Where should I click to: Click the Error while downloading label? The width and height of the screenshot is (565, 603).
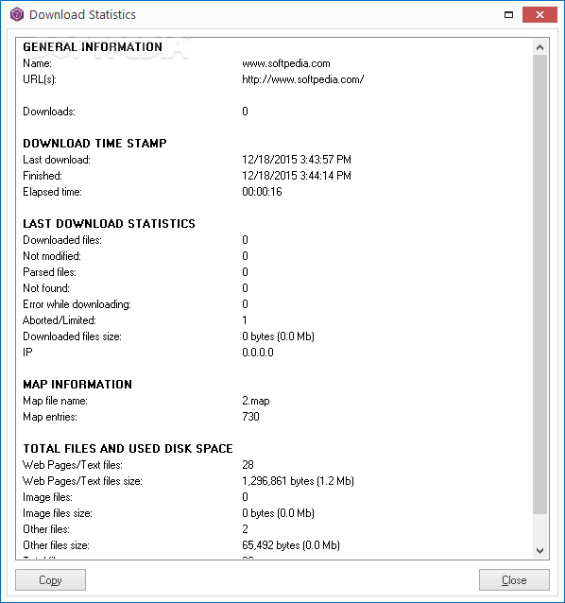(x=77, y=304)
